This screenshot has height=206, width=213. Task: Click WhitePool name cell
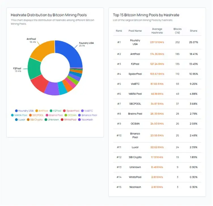[x=135, y=177]
